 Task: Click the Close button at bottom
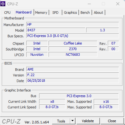click(x=112, y=121)
